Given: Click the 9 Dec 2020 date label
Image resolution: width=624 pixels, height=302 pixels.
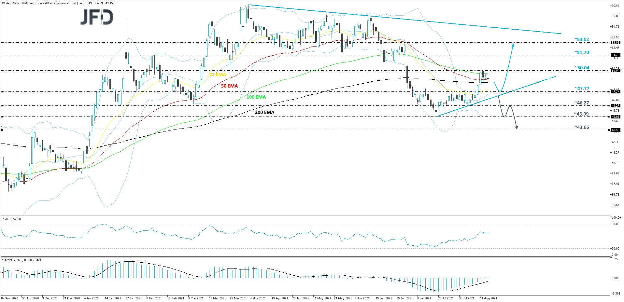Looking at the screenshot, I should (x=50, y=298).
